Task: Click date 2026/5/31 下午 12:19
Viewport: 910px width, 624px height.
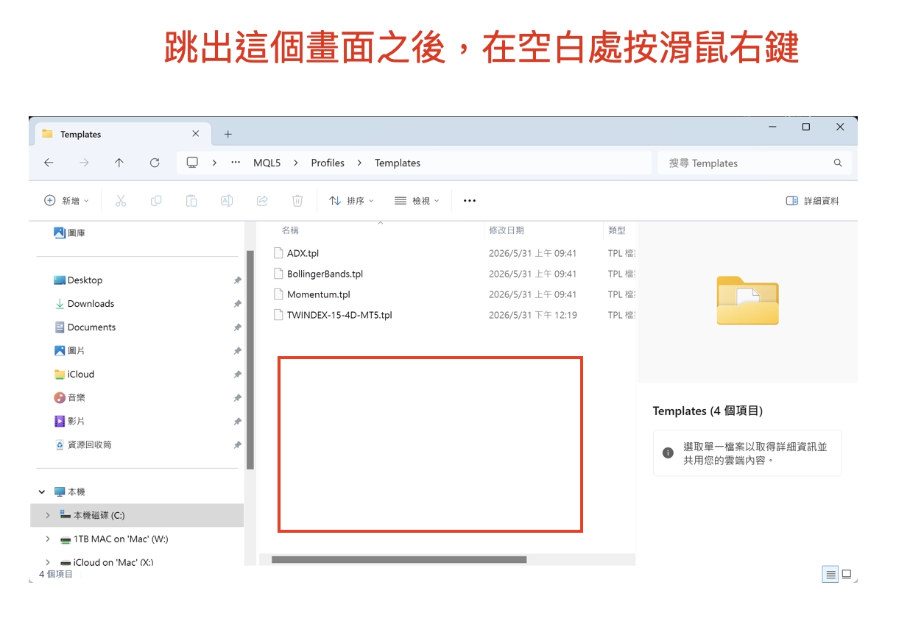Action: tap(533, 315)
